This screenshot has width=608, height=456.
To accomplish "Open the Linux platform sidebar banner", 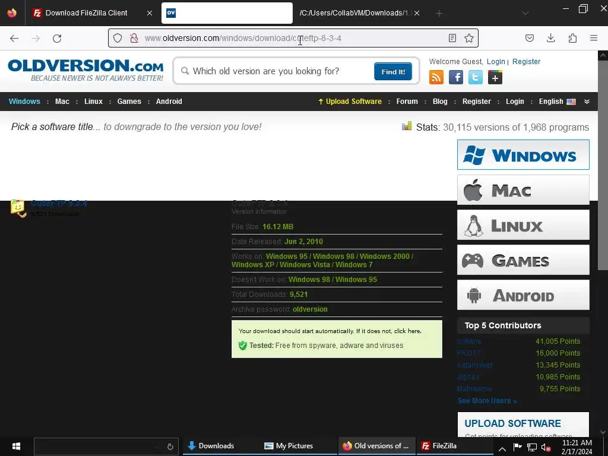I will click(523, 225).
